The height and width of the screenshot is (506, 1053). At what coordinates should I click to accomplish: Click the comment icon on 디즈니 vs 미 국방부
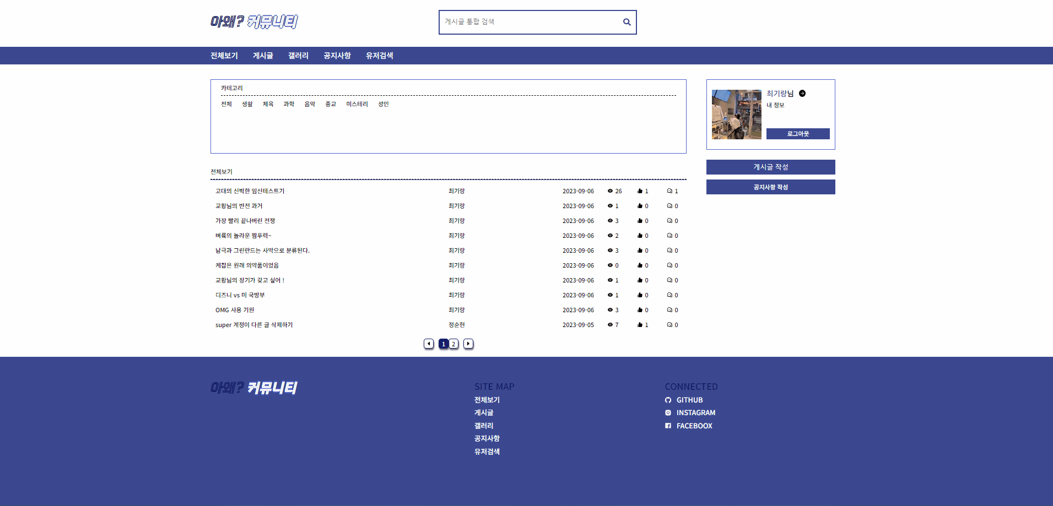(x=670, y=295)
